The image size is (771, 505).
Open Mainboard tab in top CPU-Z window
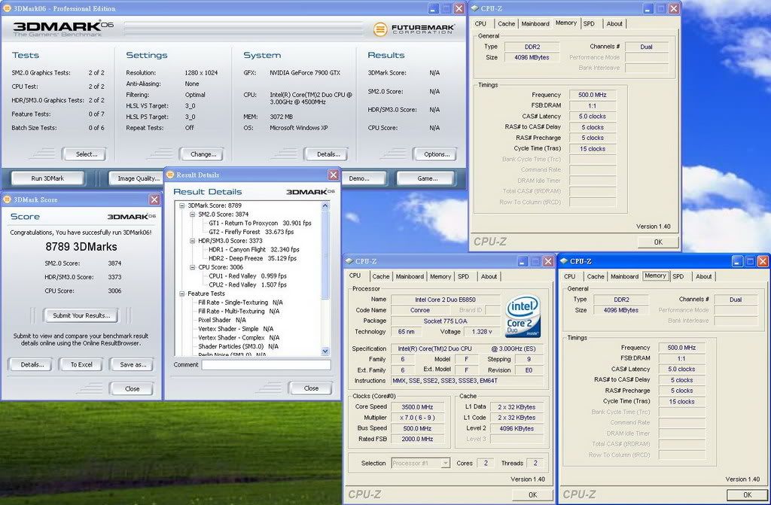(535, 23)
